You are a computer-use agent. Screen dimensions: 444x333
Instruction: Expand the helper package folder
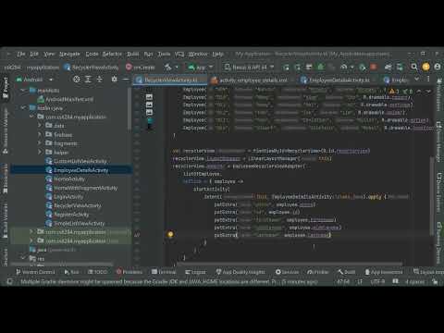[x=40, y=152]
